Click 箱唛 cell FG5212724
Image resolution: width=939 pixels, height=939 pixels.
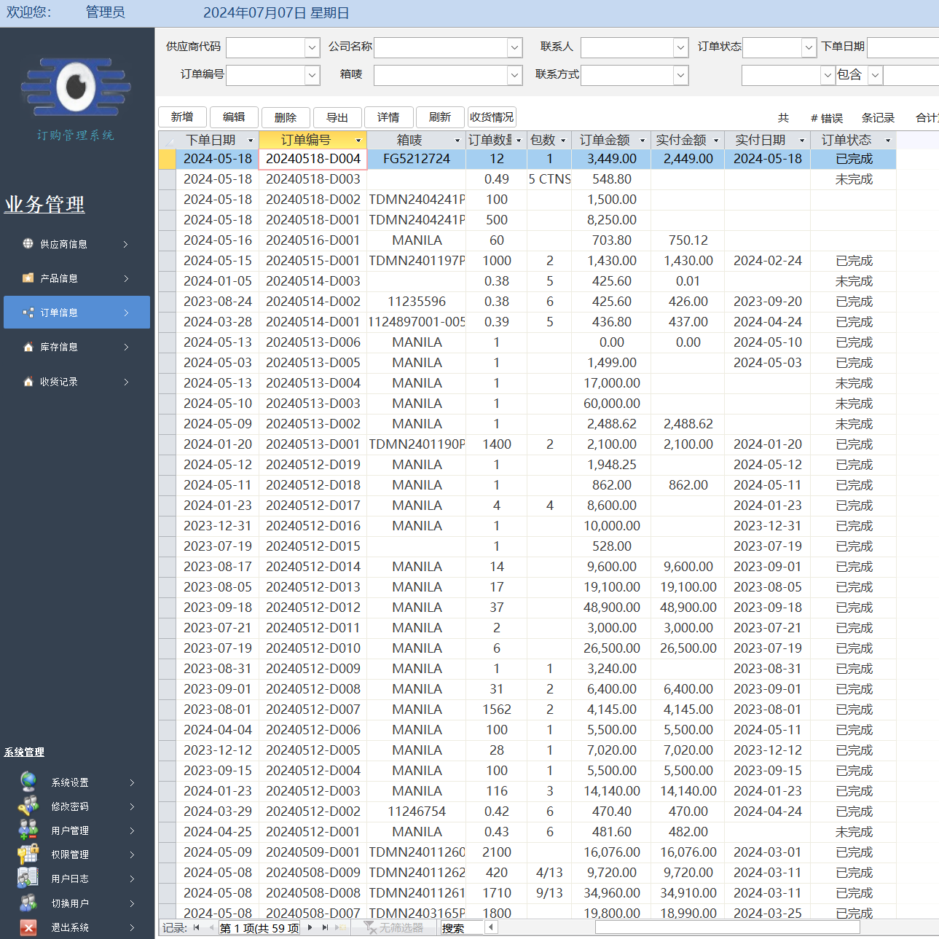417,159
